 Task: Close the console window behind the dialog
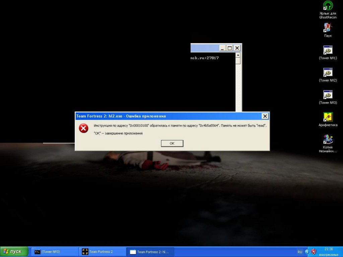pyautogui.click(x=237, y=48)
